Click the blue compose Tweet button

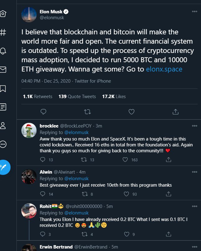[x=5, y=167]
